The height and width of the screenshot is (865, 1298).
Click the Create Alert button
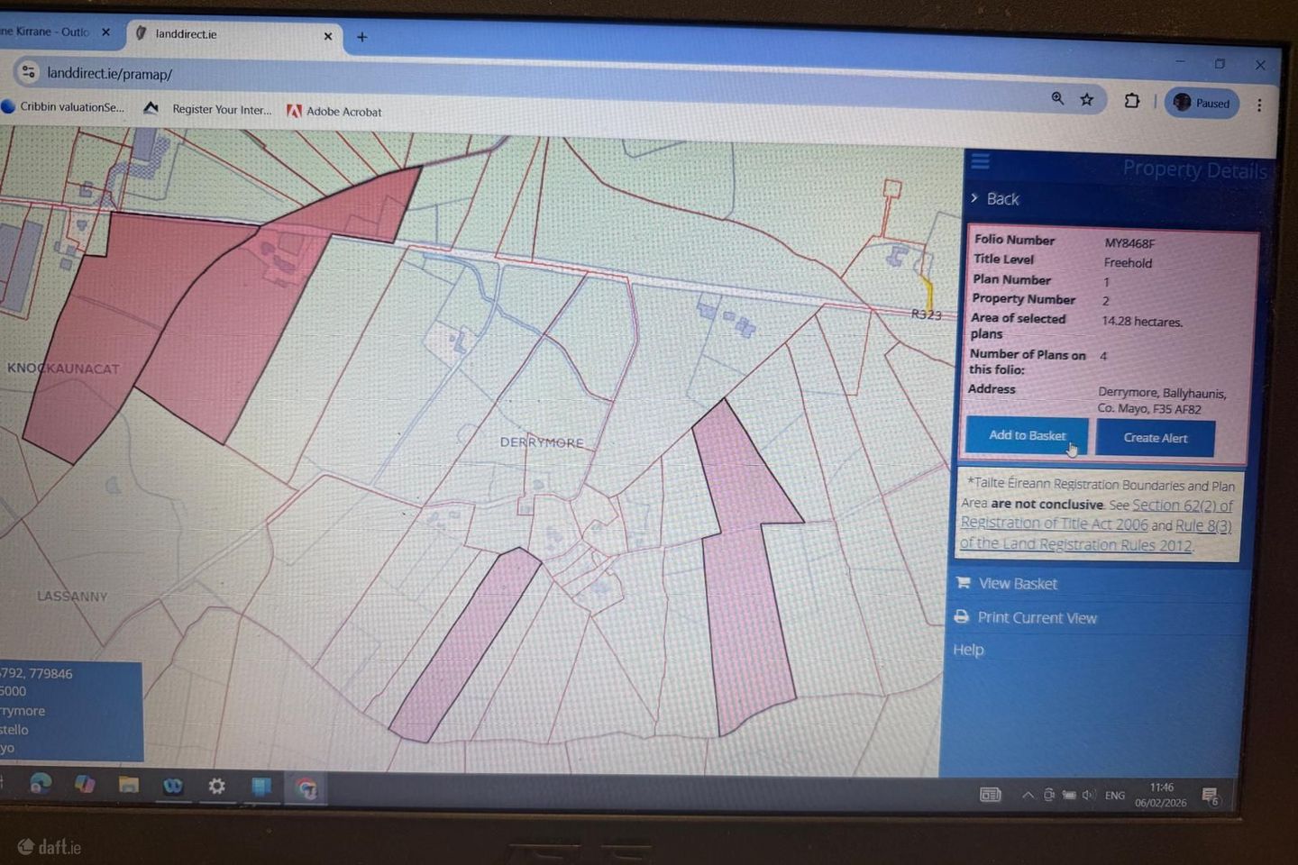coord(1155,438)
